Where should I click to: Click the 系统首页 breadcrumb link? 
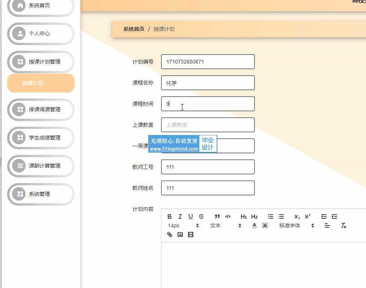click(134, 29)
